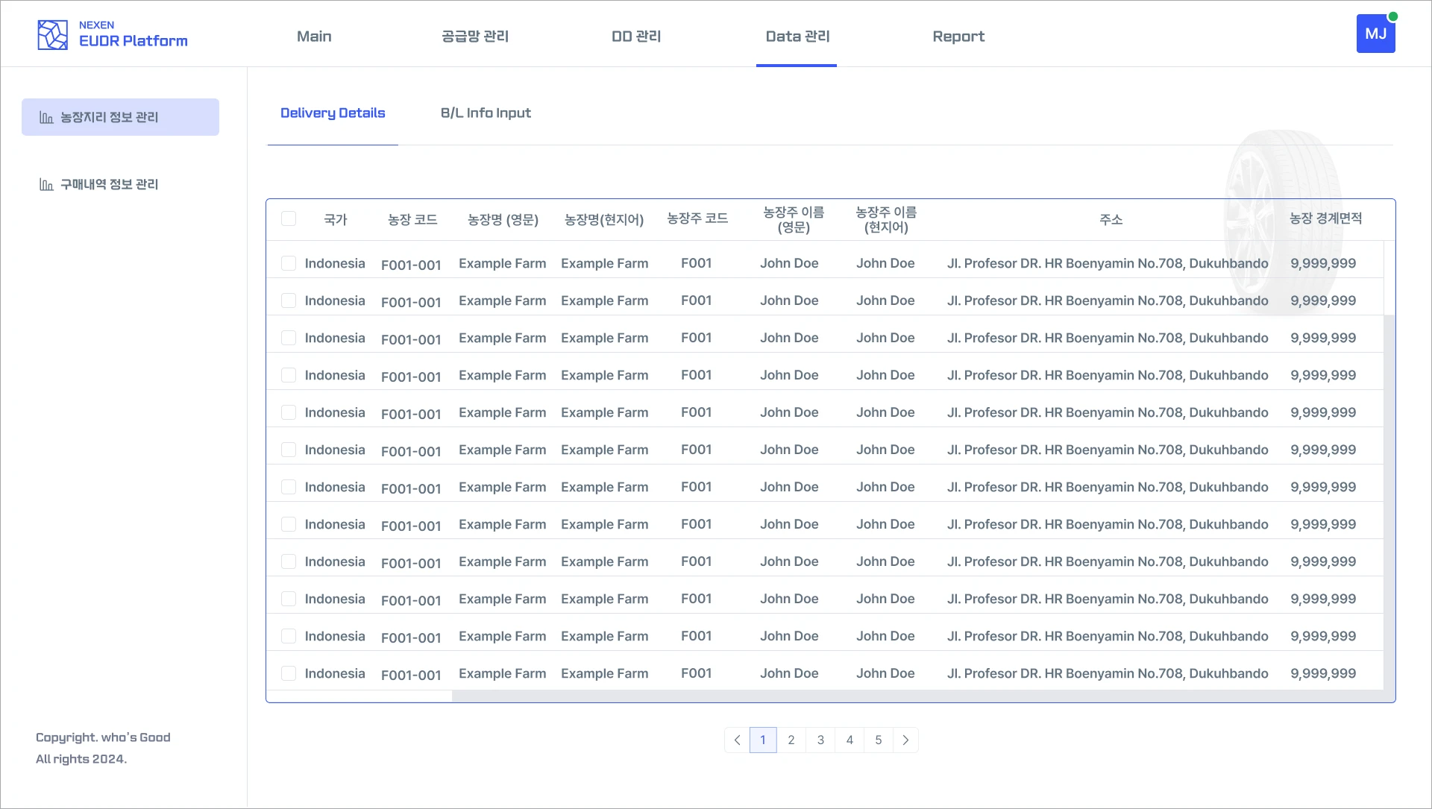Check the last Indonesia row checkbox

click(x=289, y=673)
